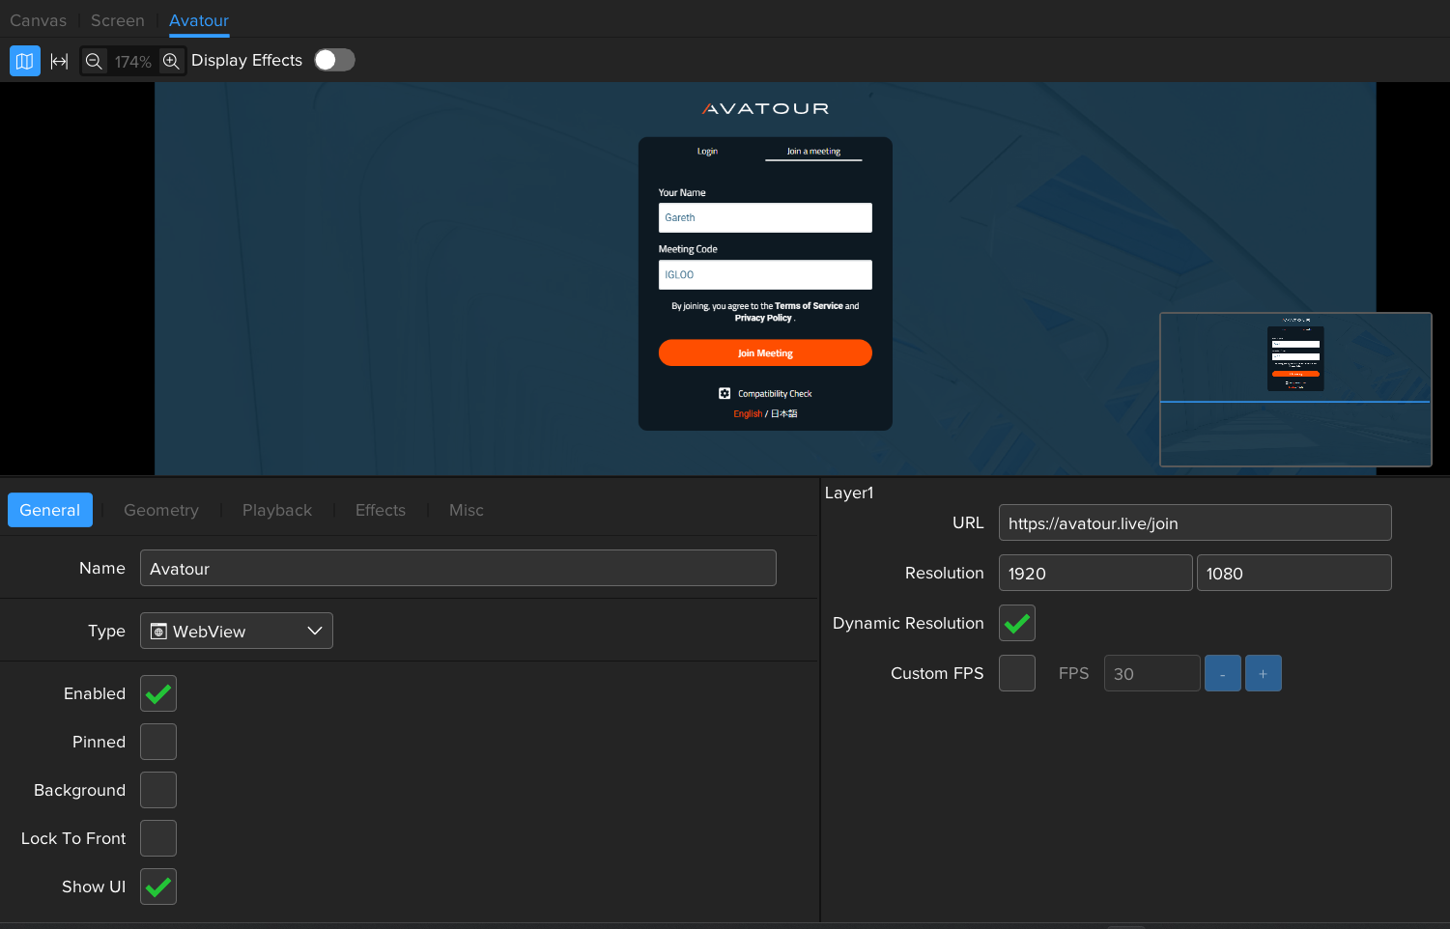Check the Pinned checkbox
Viewport: 1450px width, 929px height.
(158, 742)
